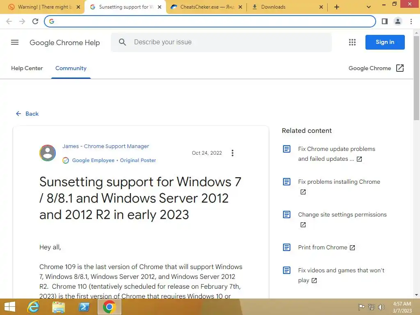Open Print from Chrome link

[x=322, y=247]
